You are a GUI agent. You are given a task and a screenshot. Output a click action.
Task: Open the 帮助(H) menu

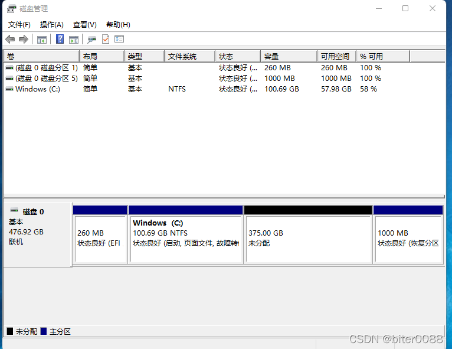coord(118,25)
